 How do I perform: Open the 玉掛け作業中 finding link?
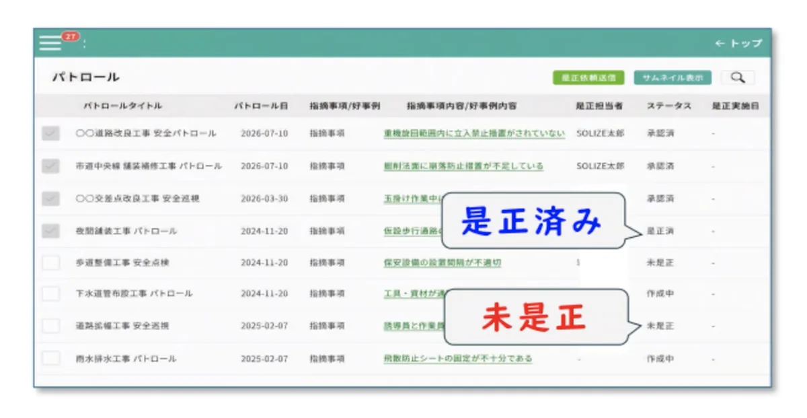click(x=414, y=199)
